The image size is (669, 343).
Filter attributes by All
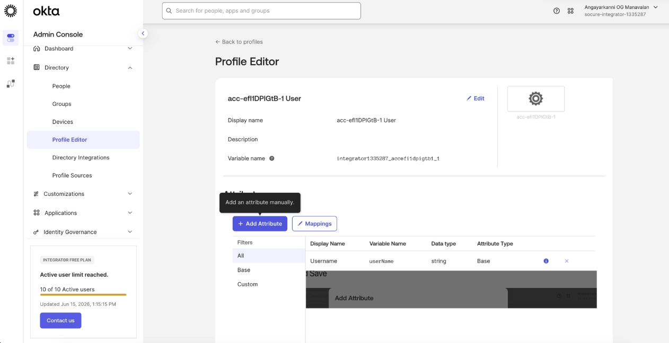(x=269, y=256)
